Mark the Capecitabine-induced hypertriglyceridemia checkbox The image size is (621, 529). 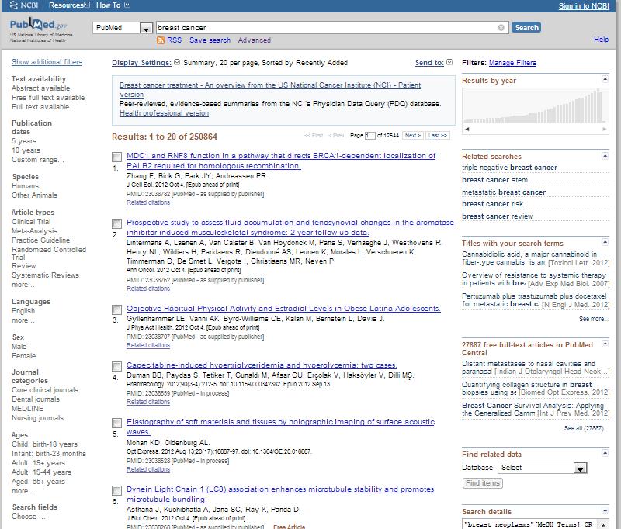(x=117, y=366)
